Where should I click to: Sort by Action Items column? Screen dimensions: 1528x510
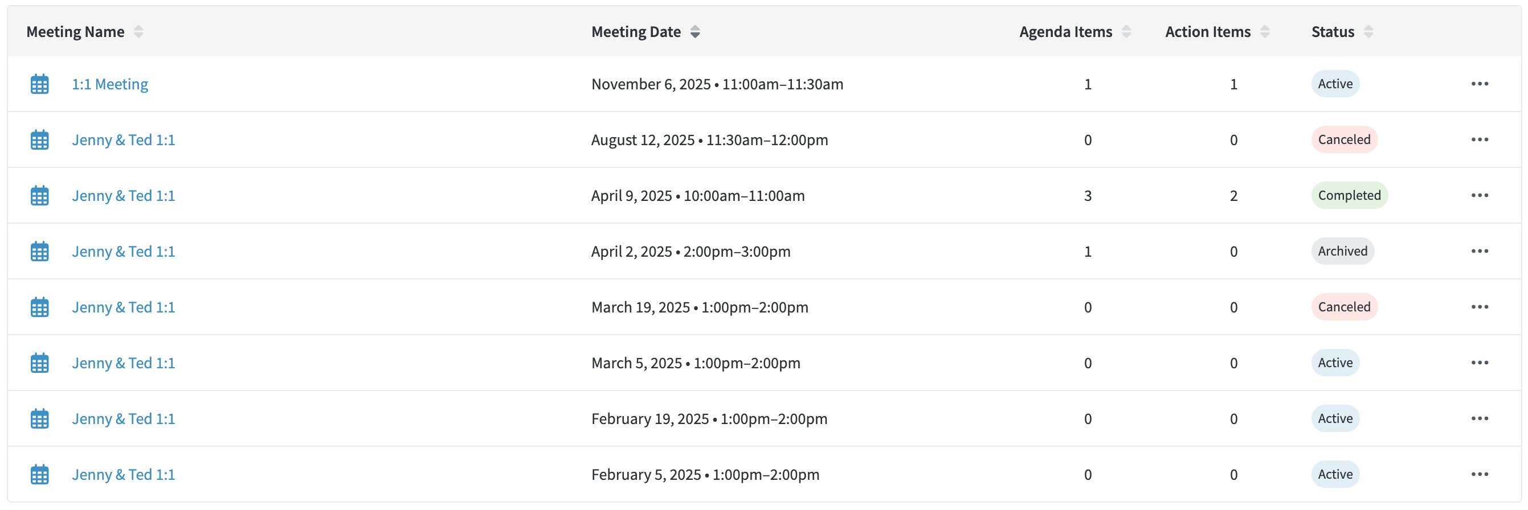point(1265,32)
